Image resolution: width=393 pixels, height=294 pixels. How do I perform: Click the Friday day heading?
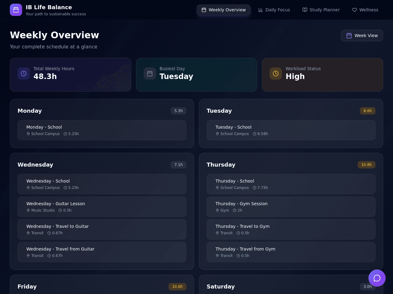tap(27, 287)
